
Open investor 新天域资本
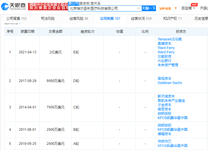[x=166, y=96]
